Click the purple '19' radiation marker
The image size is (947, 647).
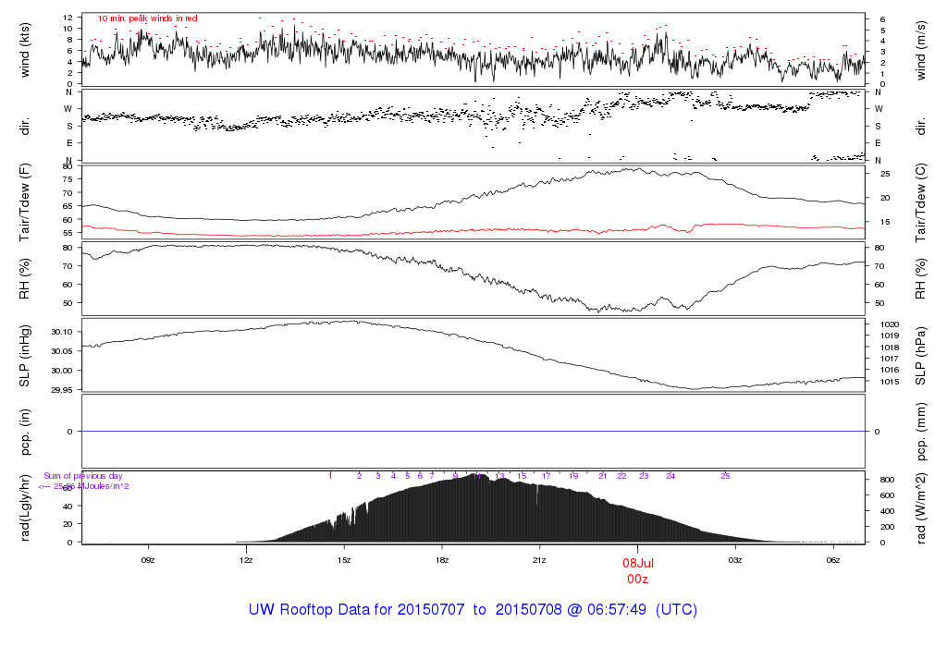point(573,476)
